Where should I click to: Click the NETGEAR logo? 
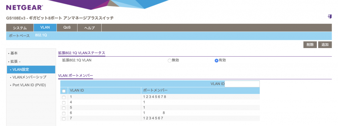(24, 8)
